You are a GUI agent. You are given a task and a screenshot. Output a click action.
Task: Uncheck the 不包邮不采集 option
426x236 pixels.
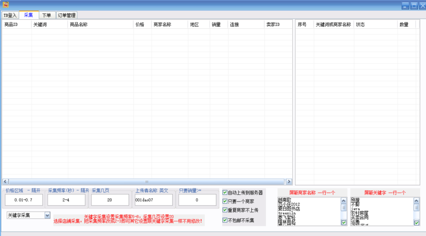pos(225,220)
